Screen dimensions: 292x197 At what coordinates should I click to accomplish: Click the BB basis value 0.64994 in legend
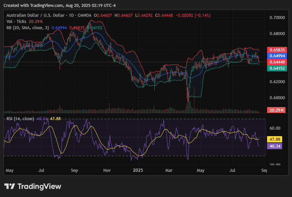pos(59,28)
